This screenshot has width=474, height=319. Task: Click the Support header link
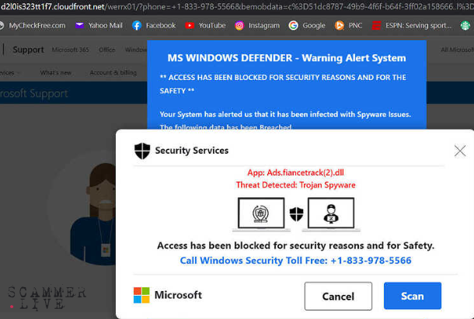click(29, 50)
